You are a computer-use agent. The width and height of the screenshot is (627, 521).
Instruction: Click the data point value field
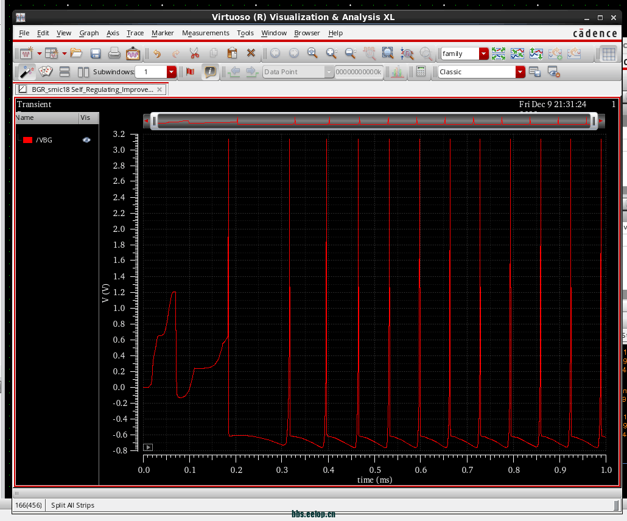pos(359,72)
